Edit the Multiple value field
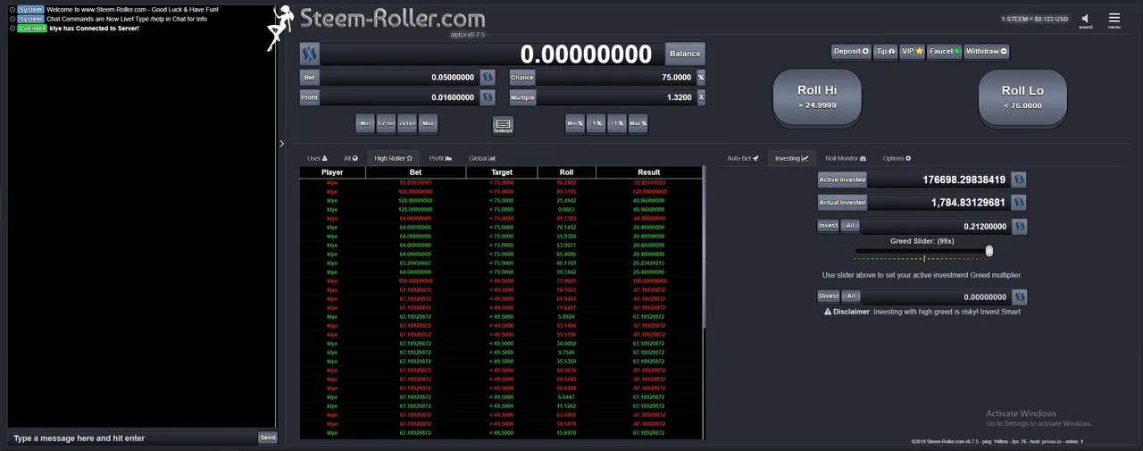Image resolution: width=1143 pixels, height=451 pixels. (x=615, y=97)
